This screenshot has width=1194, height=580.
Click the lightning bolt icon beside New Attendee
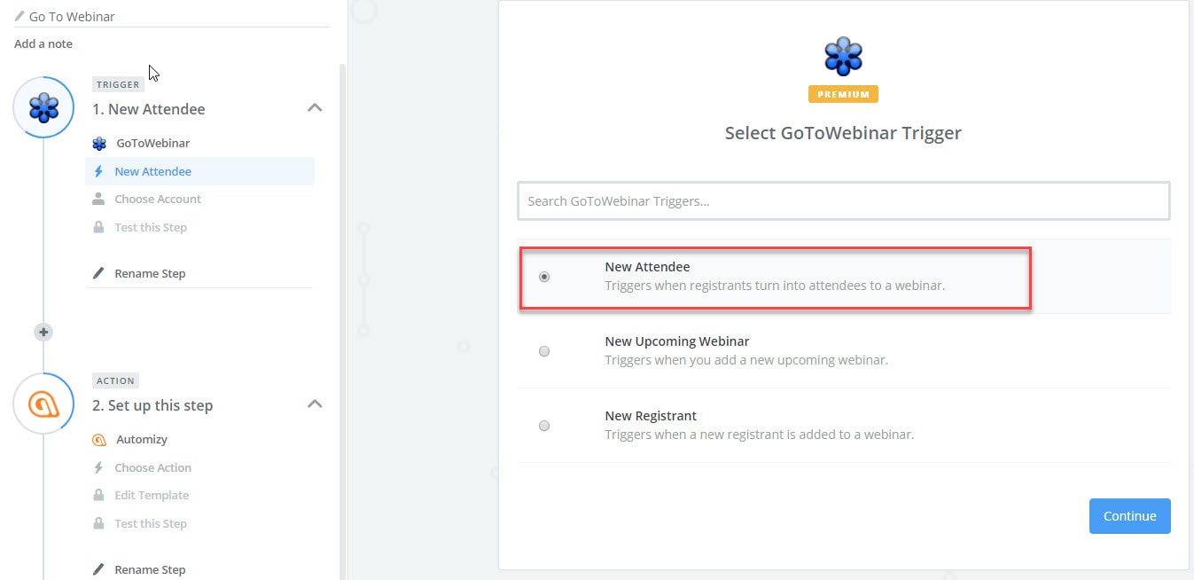pos(99,171)
